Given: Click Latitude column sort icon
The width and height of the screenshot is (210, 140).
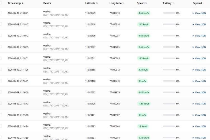Looking at the screenshot, I should click(x=97, y=3).
